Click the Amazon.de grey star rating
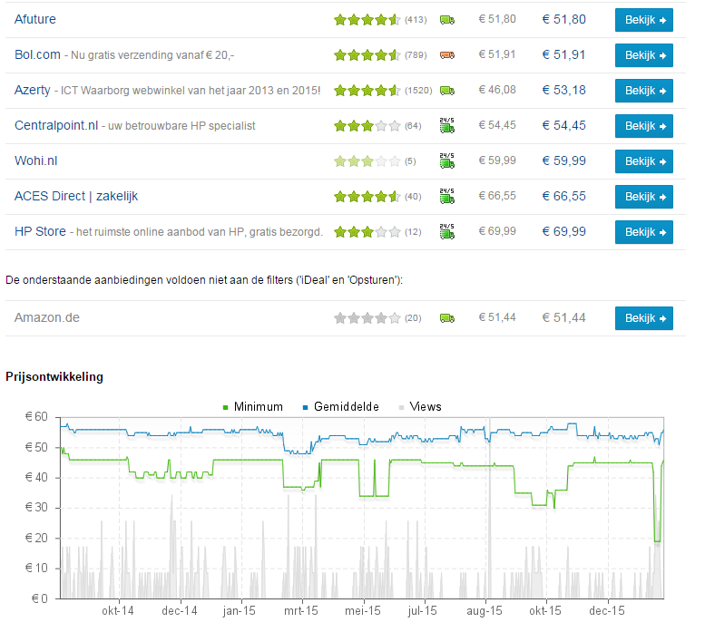Image resolution: width=705 pixels, height=632 pixels. tap(367, 318)
